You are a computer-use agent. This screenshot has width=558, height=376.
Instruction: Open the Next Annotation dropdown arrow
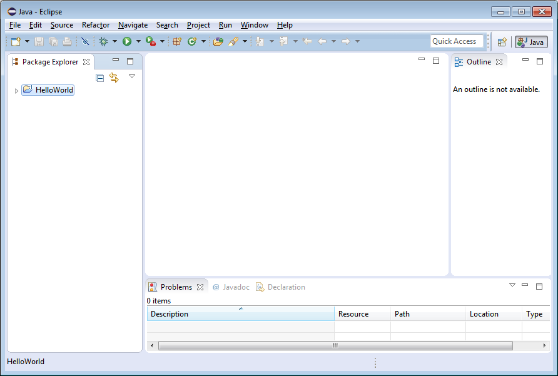271,42
